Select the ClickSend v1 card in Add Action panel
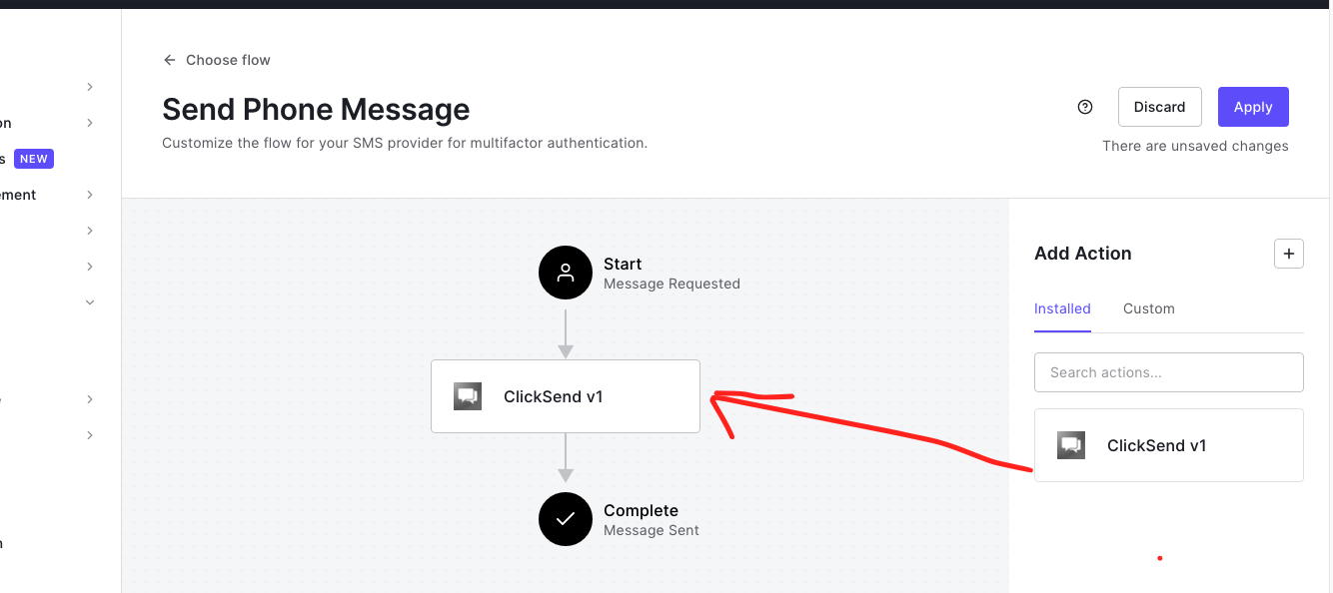Image resolution: width=1333 pixels, height=593 pixels. pyautogui.click(x=1168, y=445)
